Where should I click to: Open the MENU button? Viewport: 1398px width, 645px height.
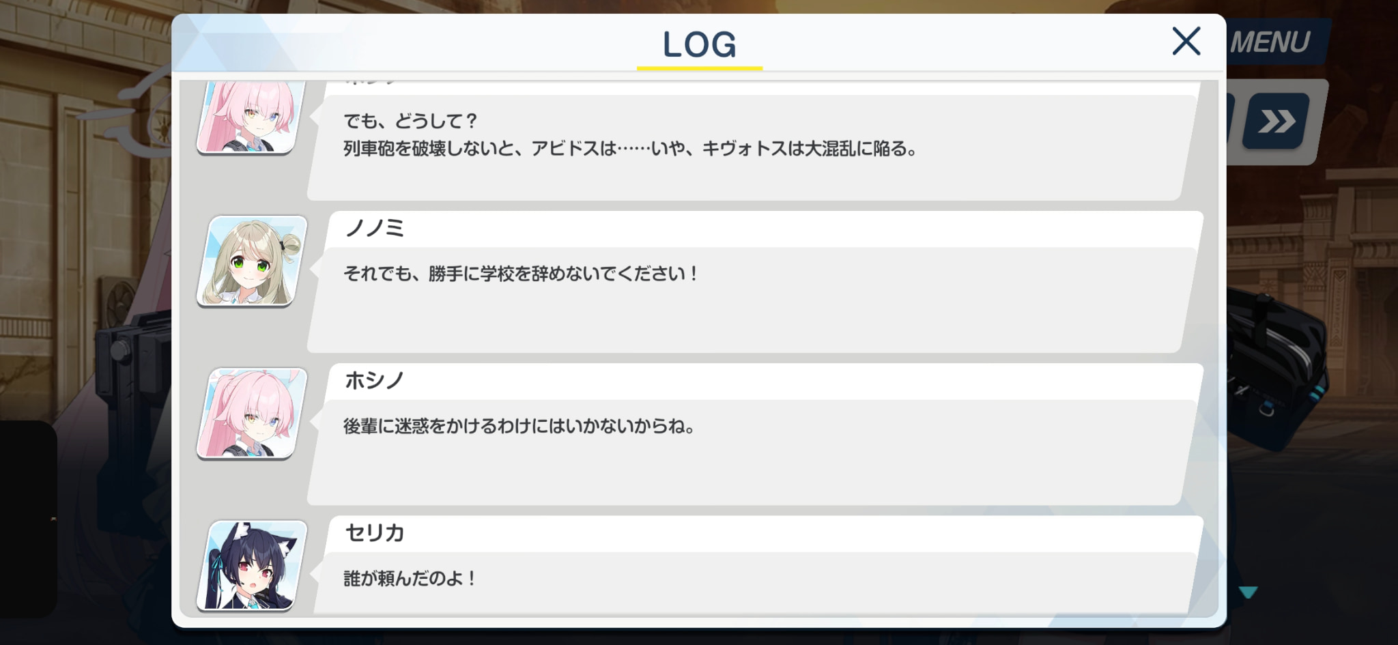click(x=1271, y=42)
